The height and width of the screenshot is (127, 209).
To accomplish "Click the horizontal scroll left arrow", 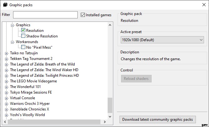I will tap(5, 122).
